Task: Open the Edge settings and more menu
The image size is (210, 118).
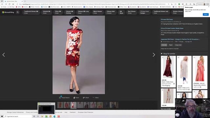Action: point(208,4)
